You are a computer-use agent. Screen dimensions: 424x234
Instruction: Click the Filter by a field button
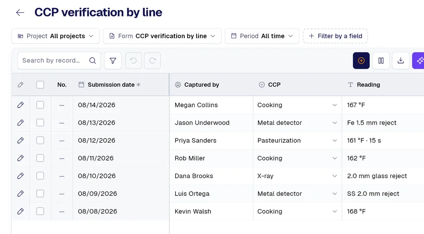point(335,36)
